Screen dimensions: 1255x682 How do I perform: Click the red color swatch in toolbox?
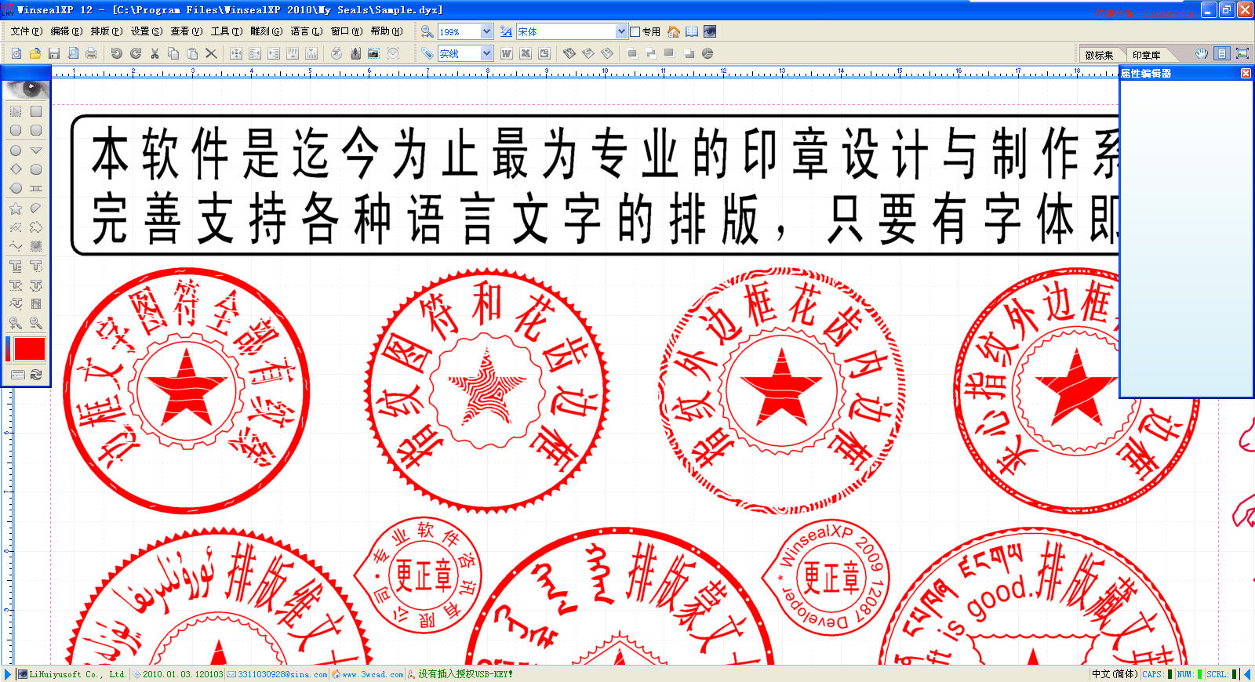pos(30,349)
